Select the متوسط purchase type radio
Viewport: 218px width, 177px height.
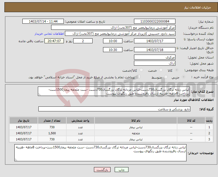166,77
